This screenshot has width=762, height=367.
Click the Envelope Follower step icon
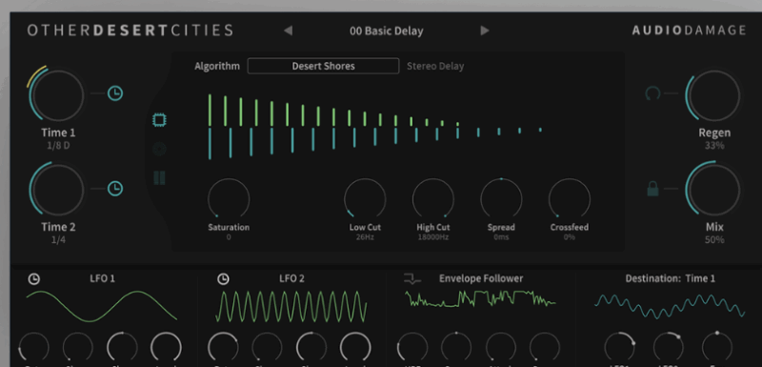[x=412, y=279]
